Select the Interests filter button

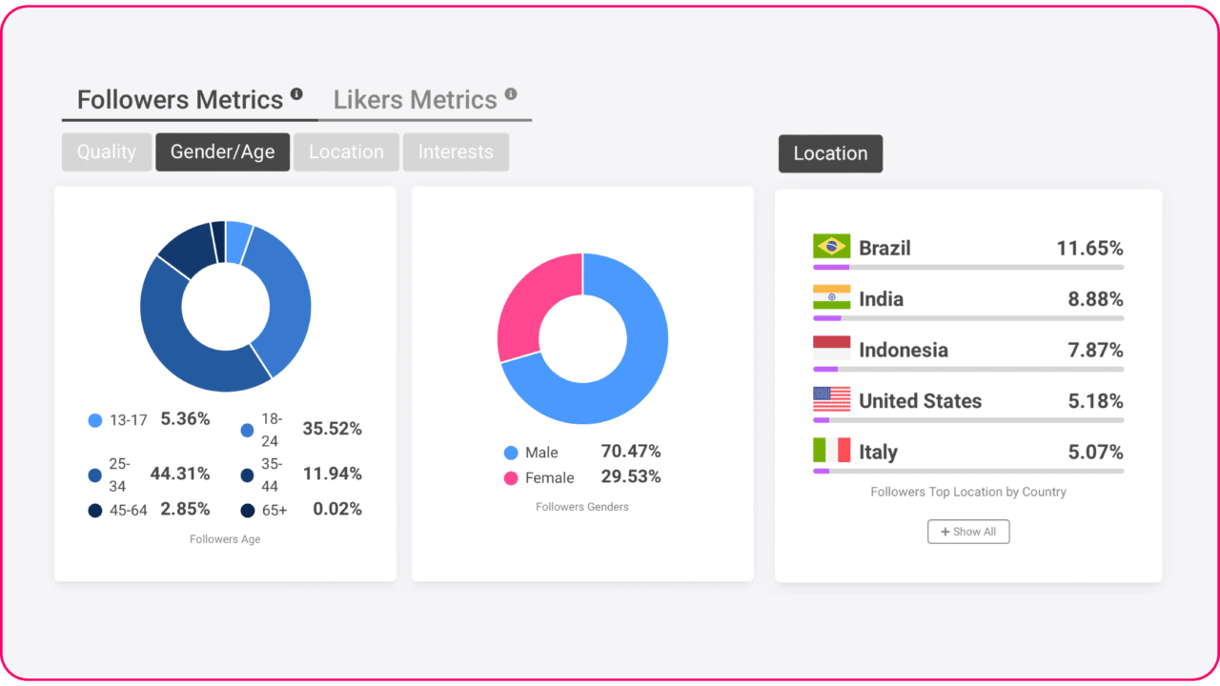pyautogui.click(x=456, y=151)
